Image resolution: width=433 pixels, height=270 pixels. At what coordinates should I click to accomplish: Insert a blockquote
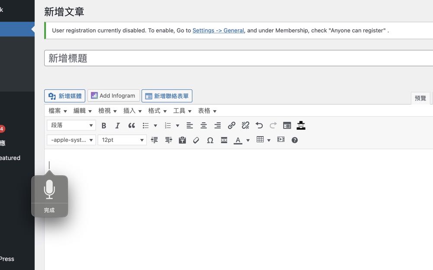(132, 126)
